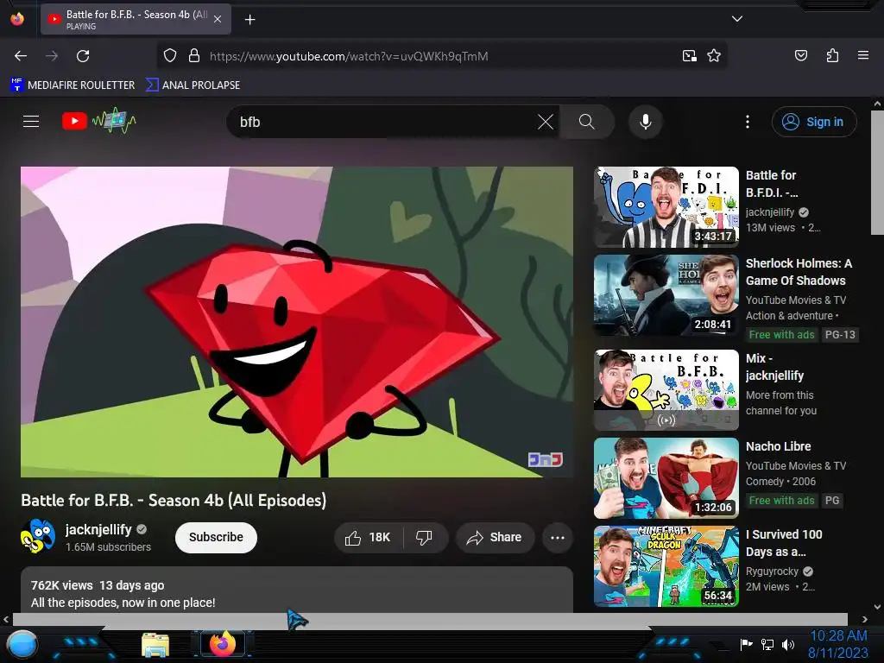
Task: Click the taskbar clock showing 10:28 AM
Action: click(x=838, y=644)
